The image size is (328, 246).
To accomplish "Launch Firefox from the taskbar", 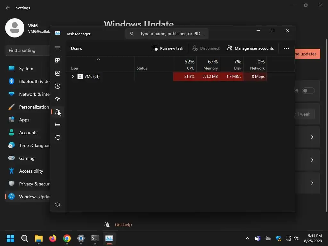I will [x=53, y=238].
